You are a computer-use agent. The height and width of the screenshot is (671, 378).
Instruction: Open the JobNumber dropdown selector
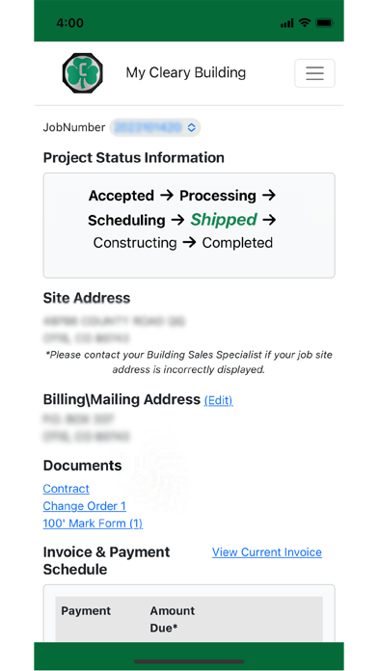pyautogui.click(x=155, y=127)
